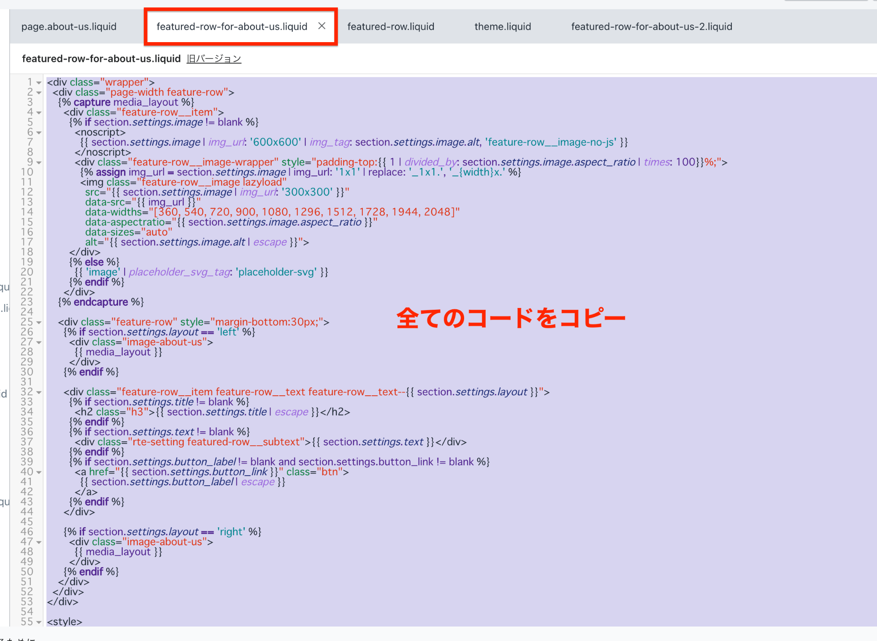
Task: Open featured-row-for-about-us-2.liquid tab
Action: pos(651,27)
